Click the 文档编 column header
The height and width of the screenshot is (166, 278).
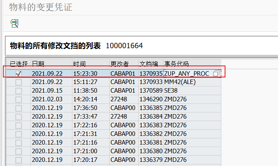tap(151, 63)
